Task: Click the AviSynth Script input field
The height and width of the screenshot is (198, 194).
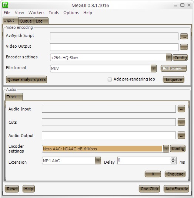Action: [x=114, y=36]
